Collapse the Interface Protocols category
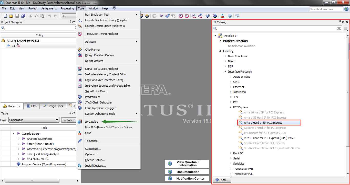This screenshot has height=185, width=350. (x=225, y=72)
